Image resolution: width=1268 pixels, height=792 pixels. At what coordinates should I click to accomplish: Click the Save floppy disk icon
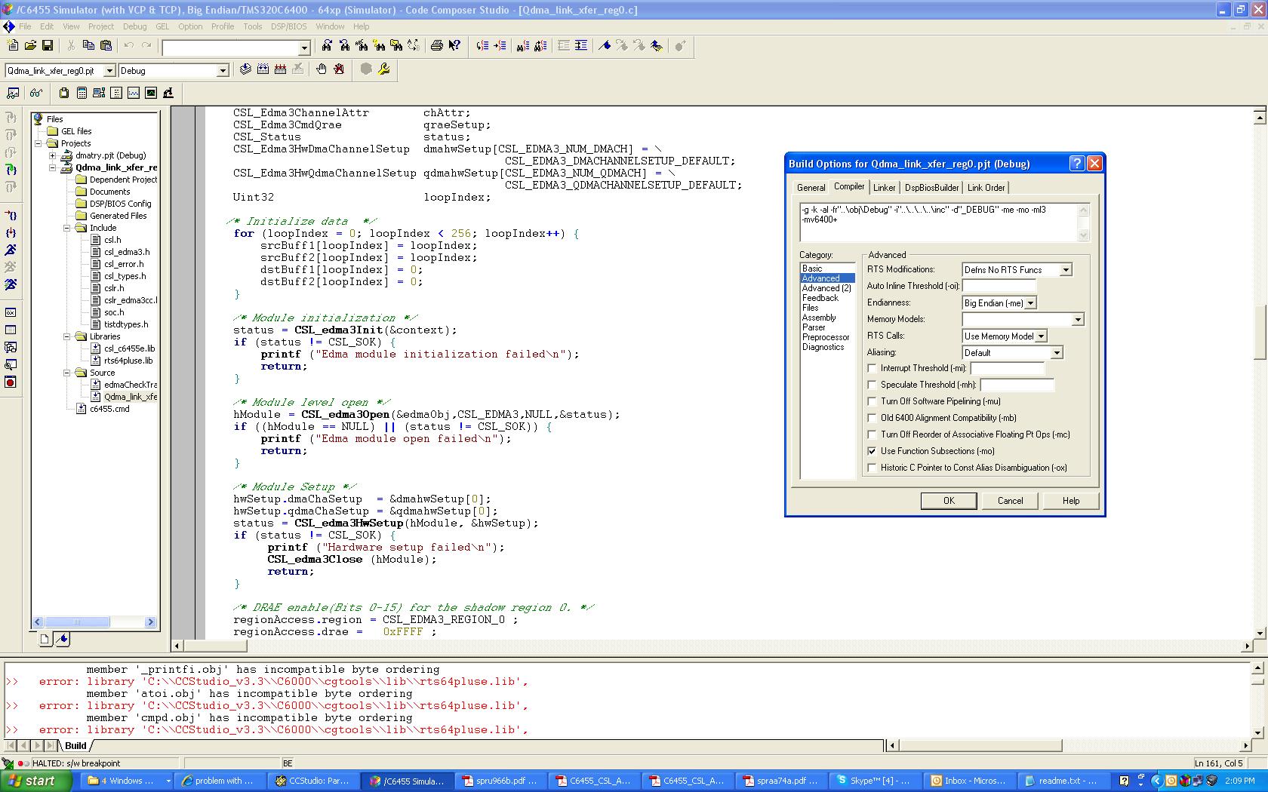(x=47, y=46)
